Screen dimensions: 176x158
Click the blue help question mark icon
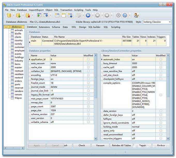click(x=125, y=15)
